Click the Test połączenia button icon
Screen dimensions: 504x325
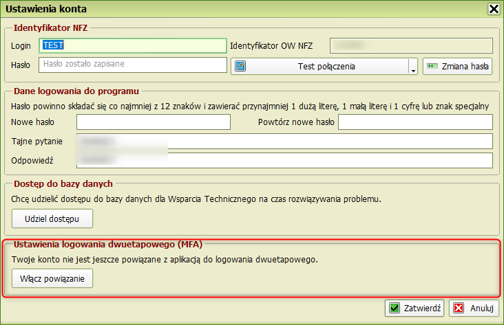coord(241,67)
